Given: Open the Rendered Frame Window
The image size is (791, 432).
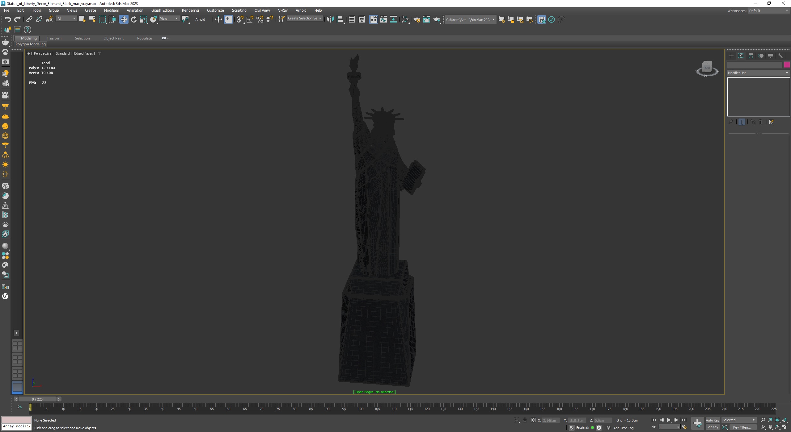Looking at the screenshot, I should (427, 19).
